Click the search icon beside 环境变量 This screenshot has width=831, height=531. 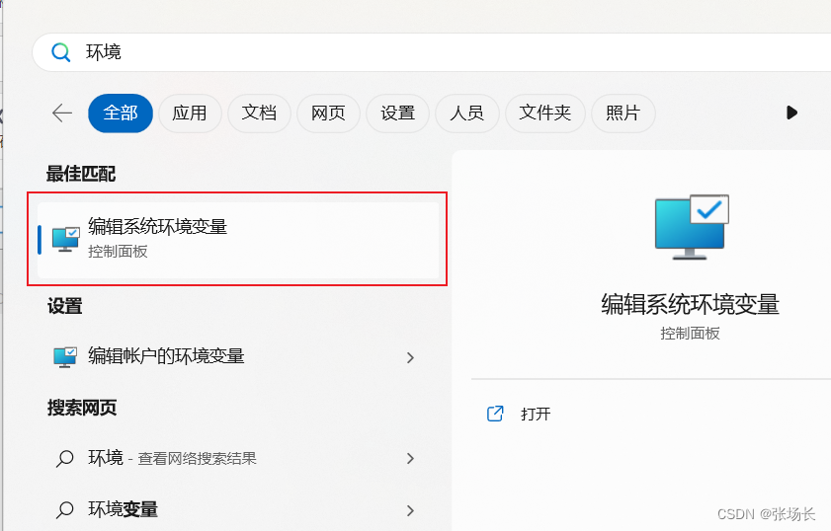pos(64,510)
